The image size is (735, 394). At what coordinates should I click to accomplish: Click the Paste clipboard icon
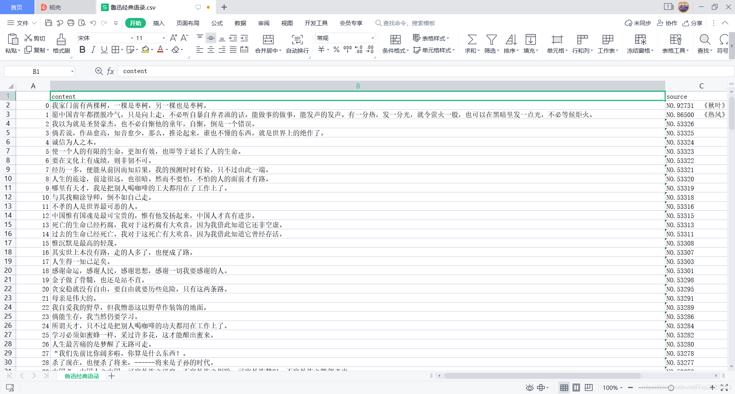[x=13, y=39]
